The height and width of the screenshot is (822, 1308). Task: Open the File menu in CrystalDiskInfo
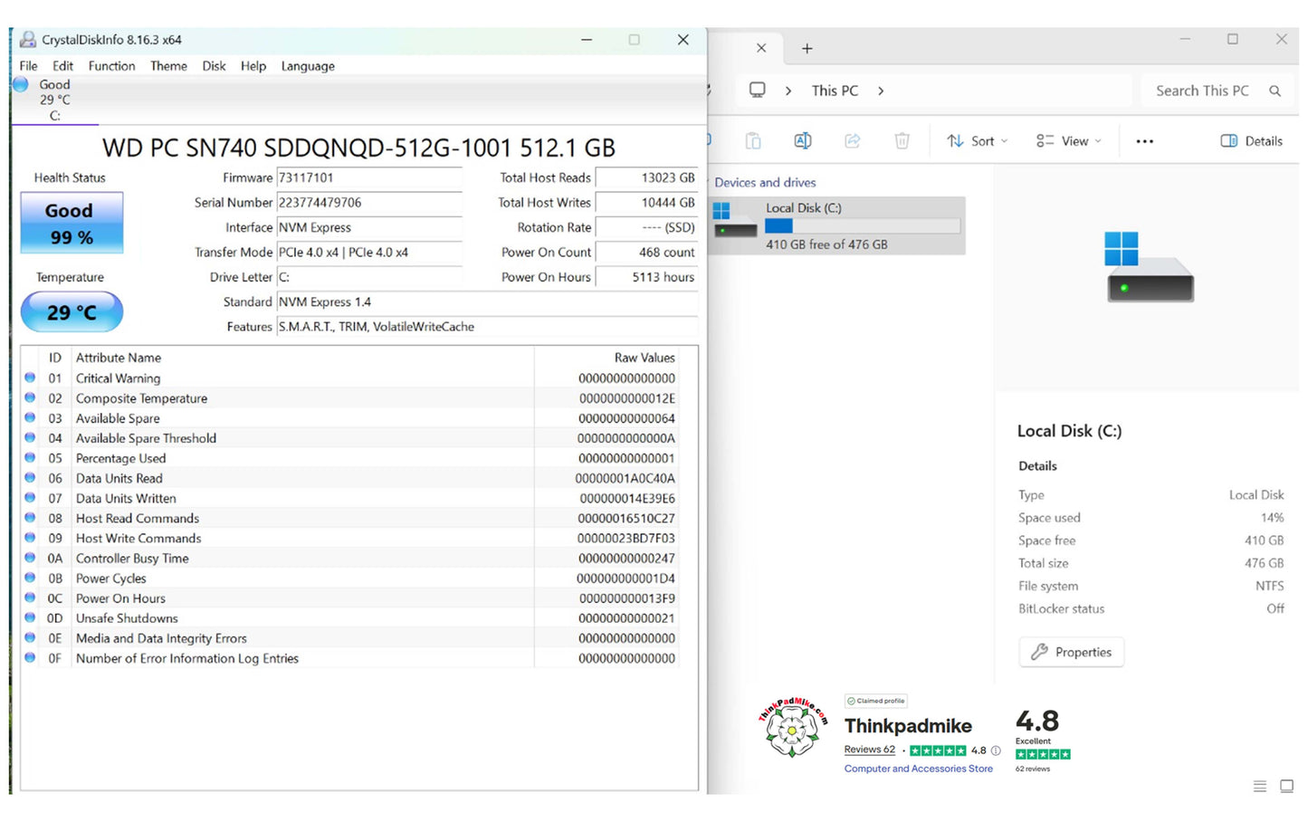coord(28,66)
